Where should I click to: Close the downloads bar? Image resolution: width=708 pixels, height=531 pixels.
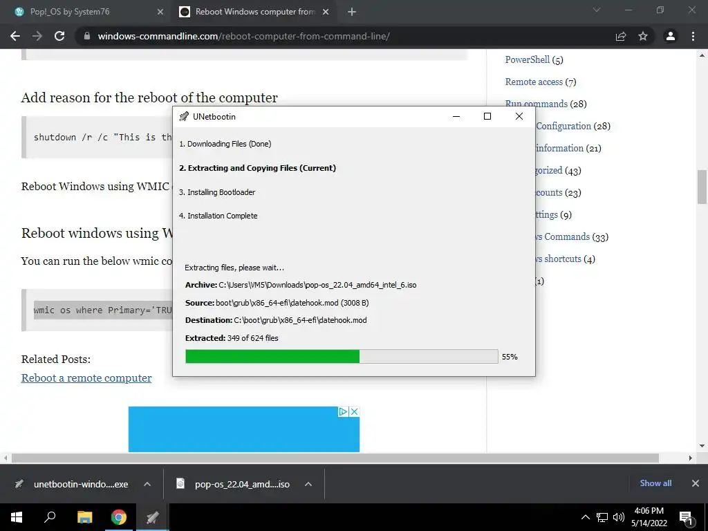click(696, 483)
